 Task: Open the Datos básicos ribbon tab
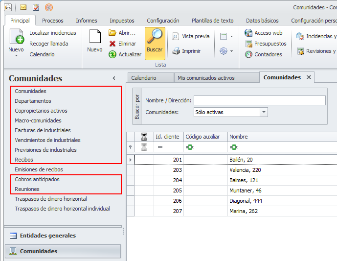pyautogui.click(x=262, y=21)
